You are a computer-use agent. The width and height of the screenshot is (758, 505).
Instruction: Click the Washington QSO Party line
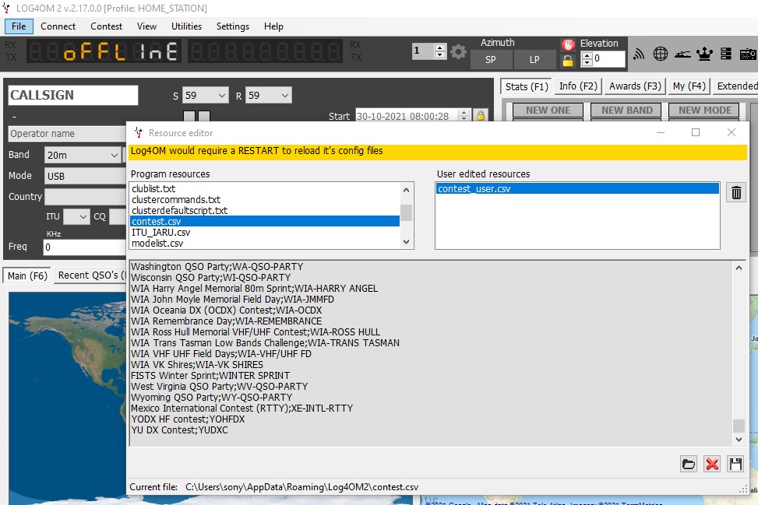[x=217, y=266]
